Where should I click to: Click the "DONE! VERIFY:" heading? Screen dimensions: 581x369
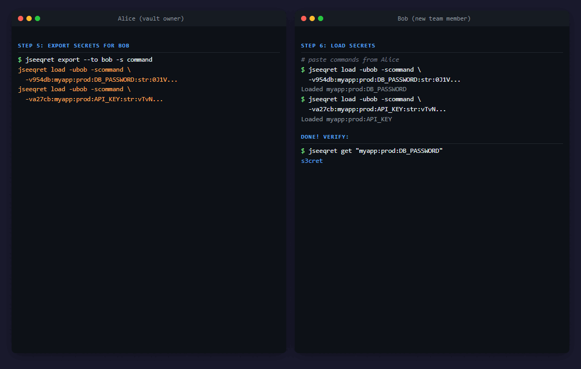tap(325, 137)
